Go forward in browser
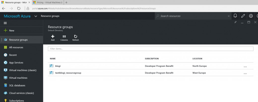 11,8
